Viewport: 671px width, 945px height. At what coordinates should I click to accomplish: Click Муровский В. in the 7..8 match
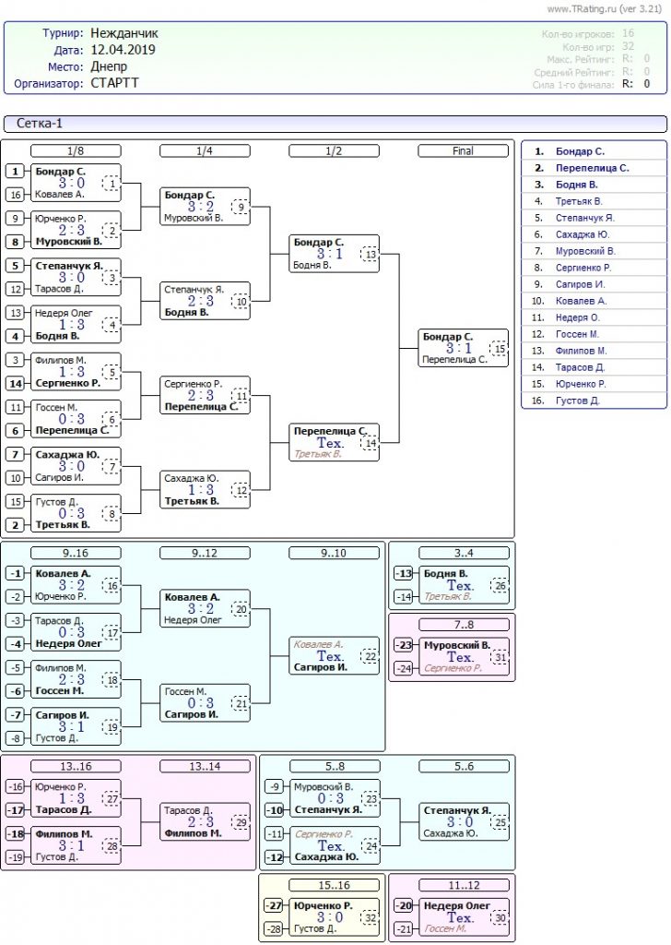pos(455,645)
